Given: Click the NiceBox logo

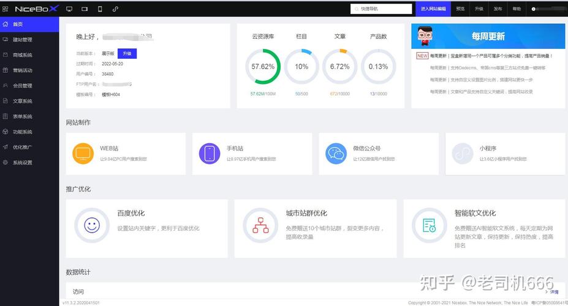Looking at the screenshot, I should [36, 9].
